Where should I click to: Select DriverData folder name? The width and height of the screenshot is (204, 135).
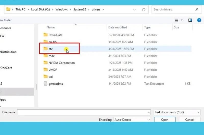click(x=55, y=35)
